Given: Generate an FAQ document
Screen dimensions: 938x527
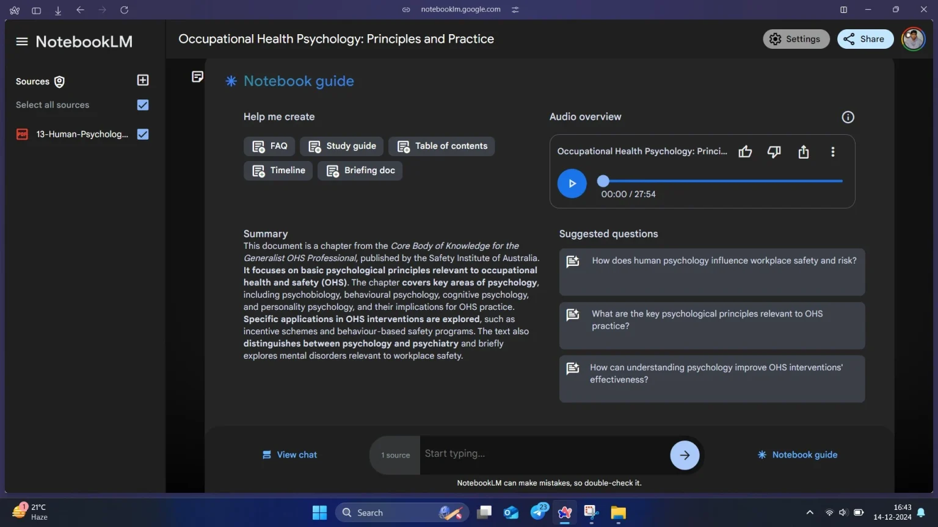Looking at the screenshot, I should [x=269, y=146].
